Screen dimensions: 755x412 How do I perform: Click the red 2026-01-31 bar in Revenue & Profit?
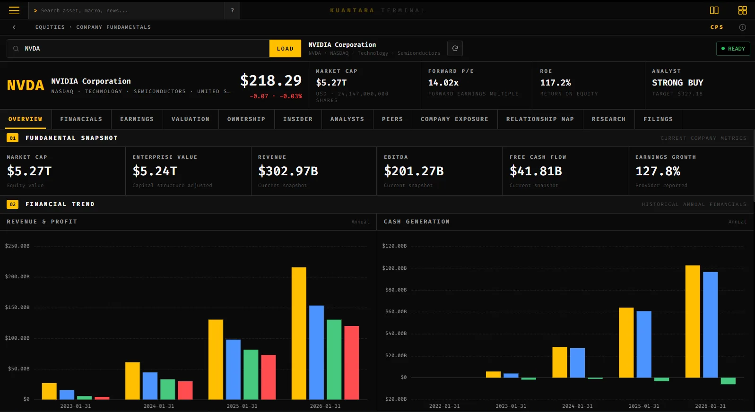[x=352, y=362]
